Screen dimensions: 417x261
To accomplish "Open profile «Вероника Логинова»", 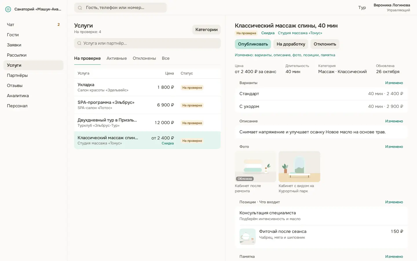I will click(x=392, y=8).
